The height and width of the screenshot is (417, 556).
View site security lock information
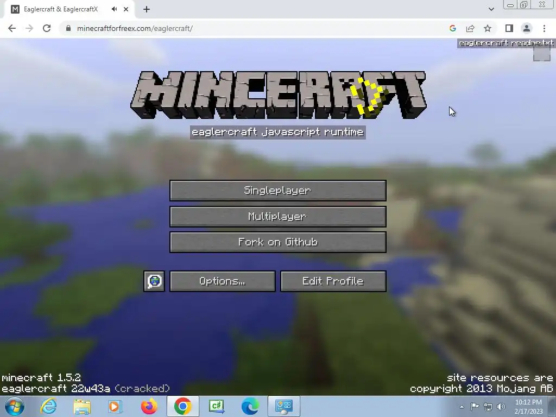(68, 28)
